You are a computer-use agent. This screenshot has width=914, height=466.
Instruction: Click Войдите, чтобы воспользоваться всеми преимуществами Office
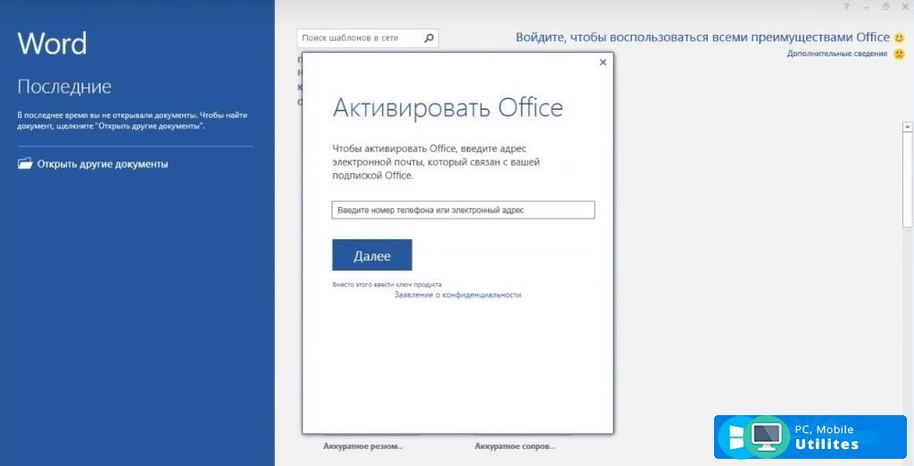tap(702, 37)
